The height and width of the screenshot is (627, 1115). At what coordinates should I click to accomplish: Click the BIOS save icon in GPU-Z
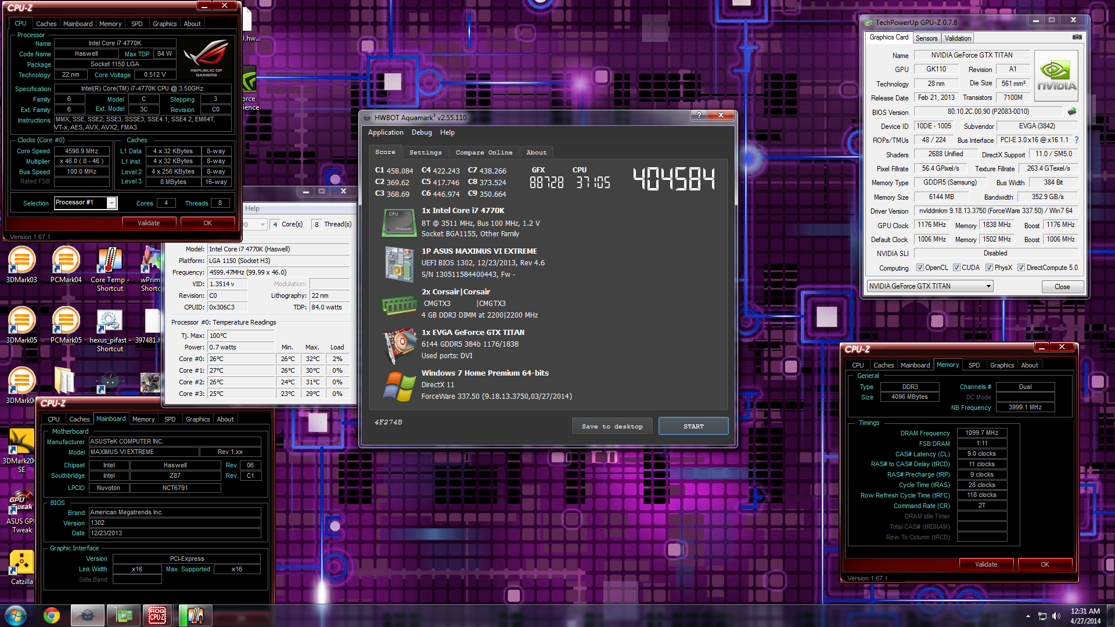click(1072, 111)
